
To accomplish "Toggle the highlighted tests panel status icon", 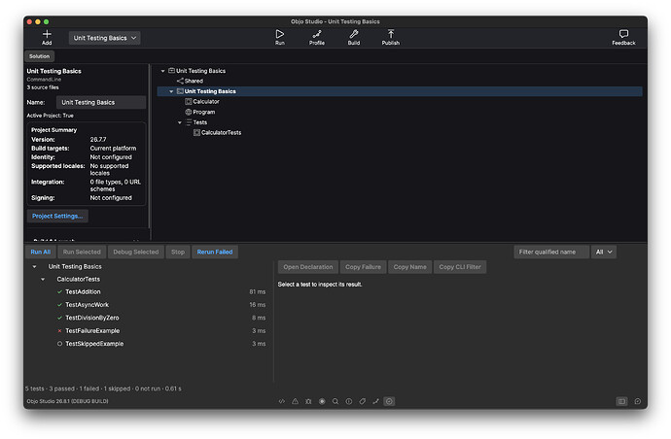I will point(389,401).
